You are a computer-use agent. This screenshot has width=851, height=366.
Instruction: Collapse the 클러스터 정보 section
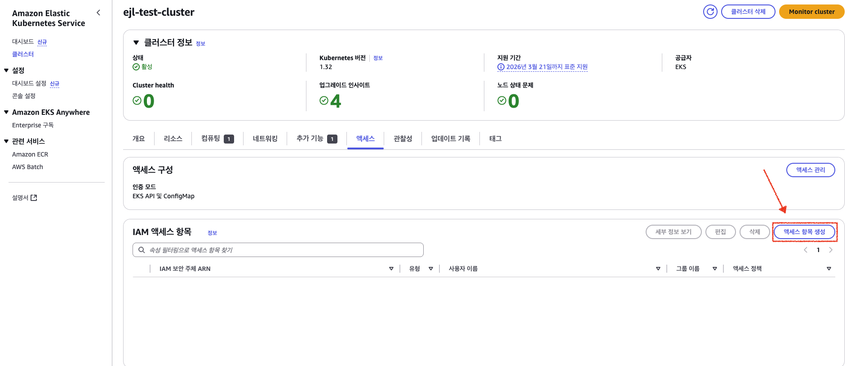click(x=136, y=43)
